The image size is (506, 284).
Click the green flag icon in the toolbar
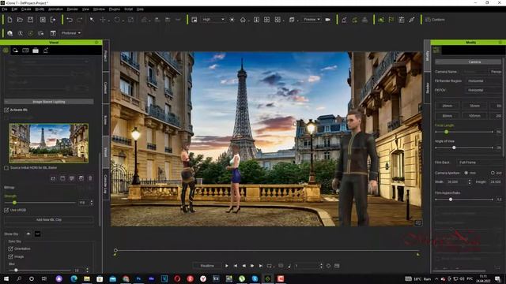[x=391, y=20]
